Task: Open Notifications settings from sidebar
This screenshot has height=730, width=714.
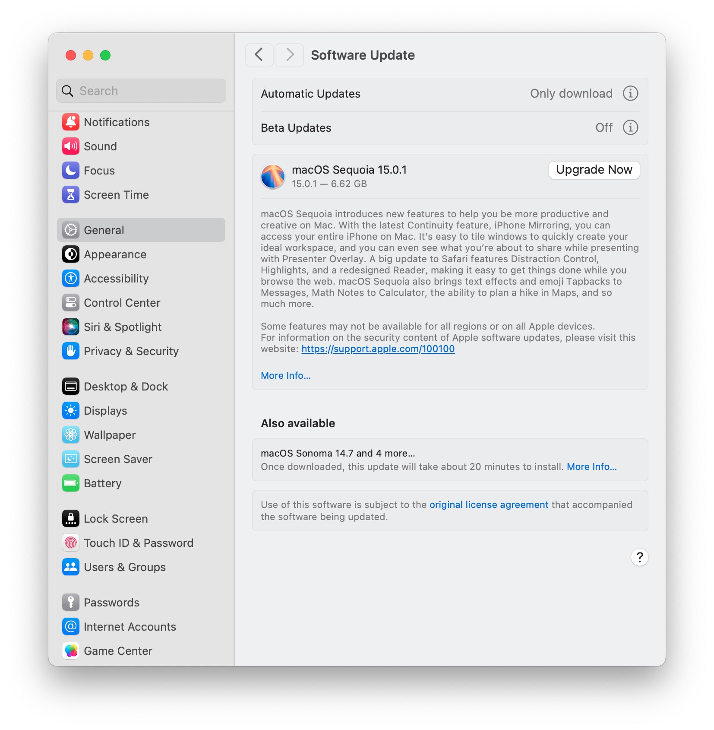Action: click(117, 122)
